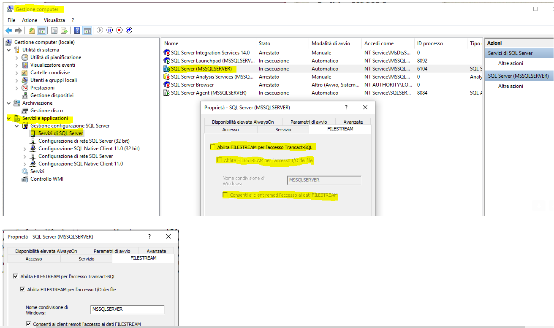
Task: Select the SQL Server Integration Services 14.0 row icon
Action: pyautogui.click(x=167, y=53)
